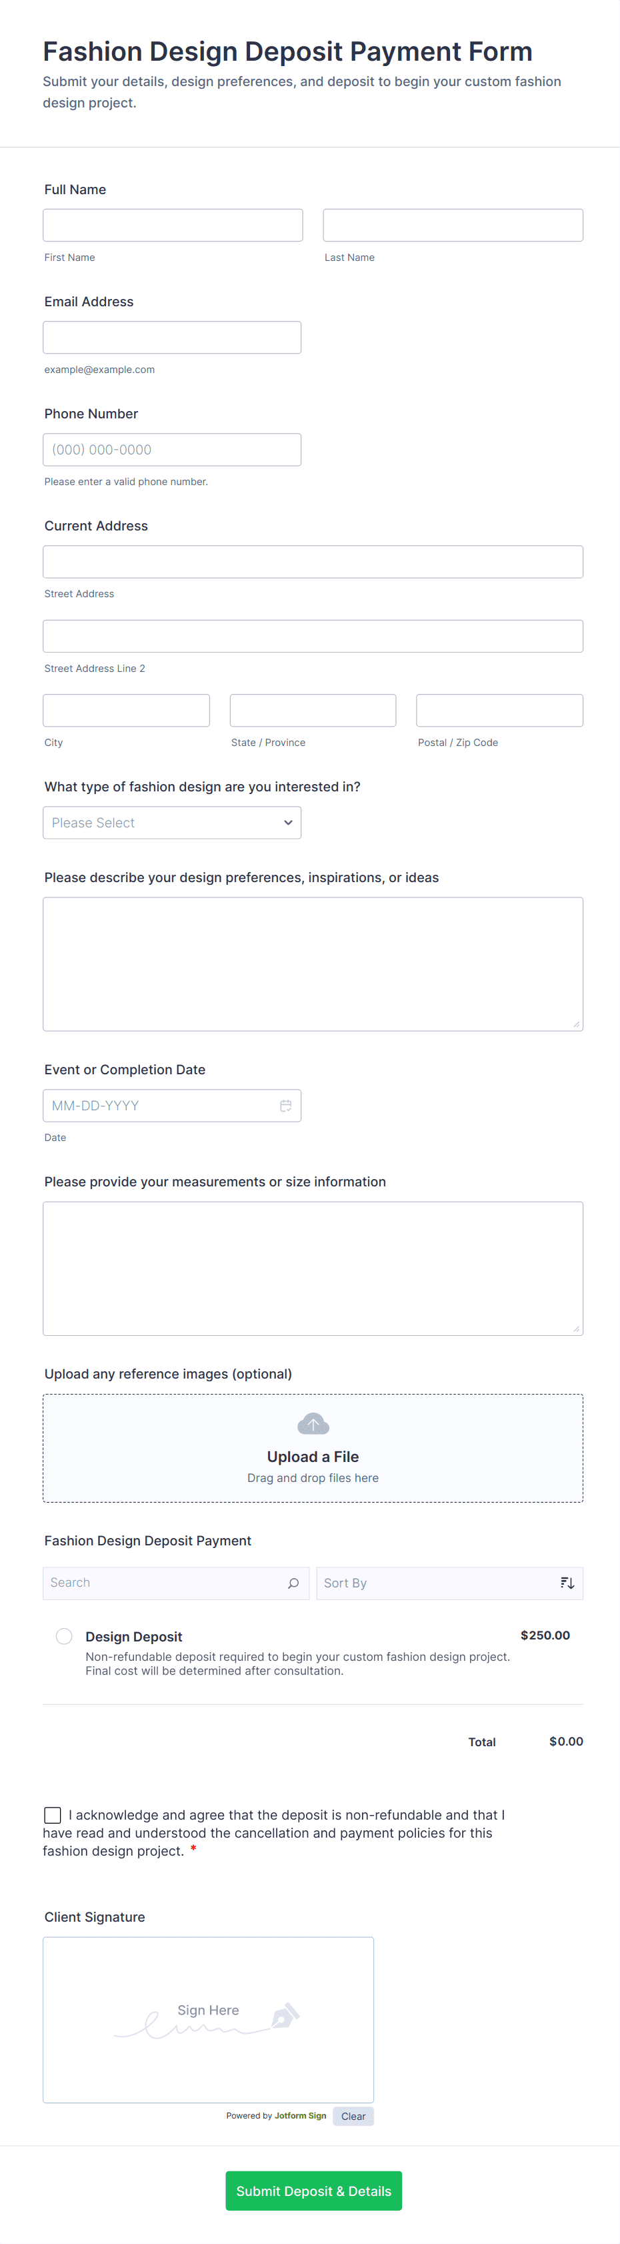
Task: Clear the client signature
Action: pyautogui.click(x=353, y=2116)
